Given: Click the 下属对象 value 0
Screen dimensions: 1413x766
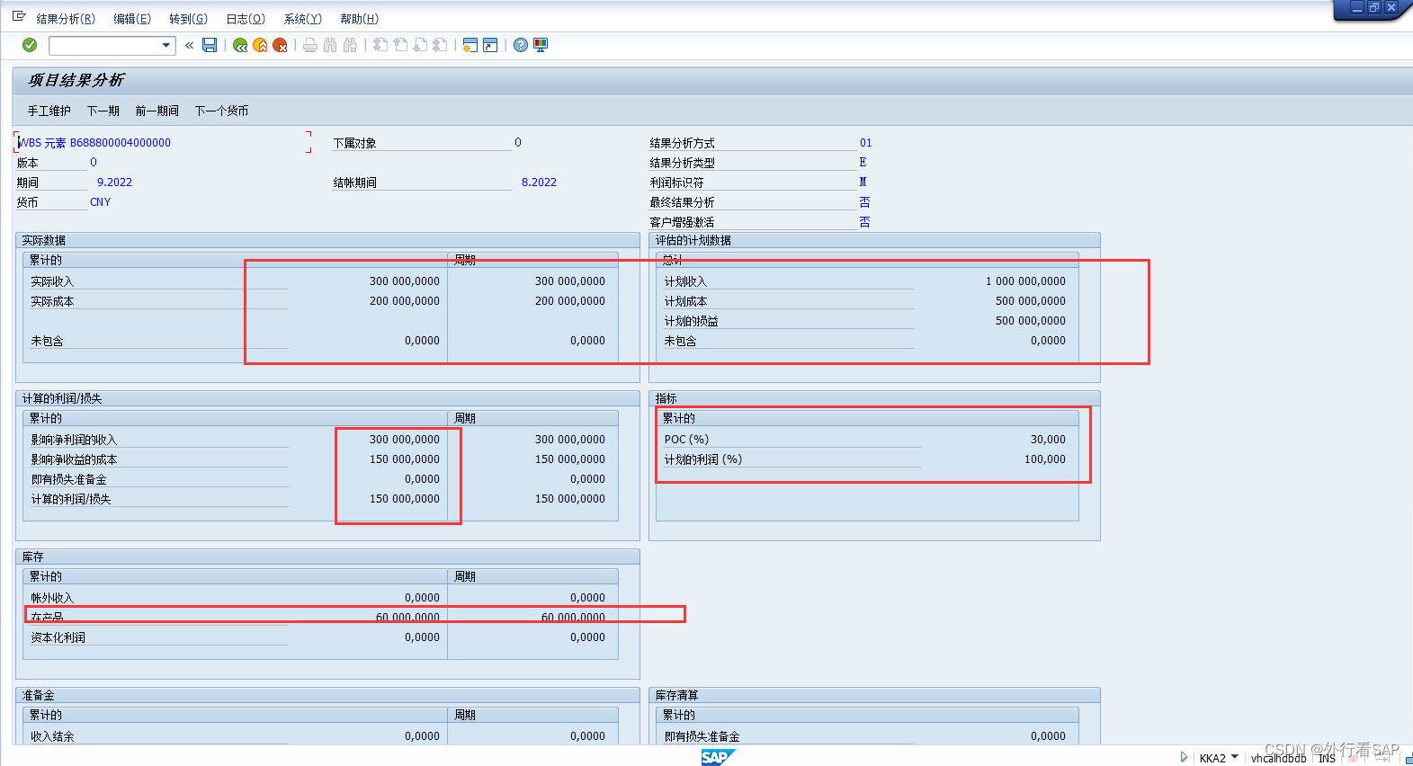Looking at the screenshot, I should click(518, 142).
